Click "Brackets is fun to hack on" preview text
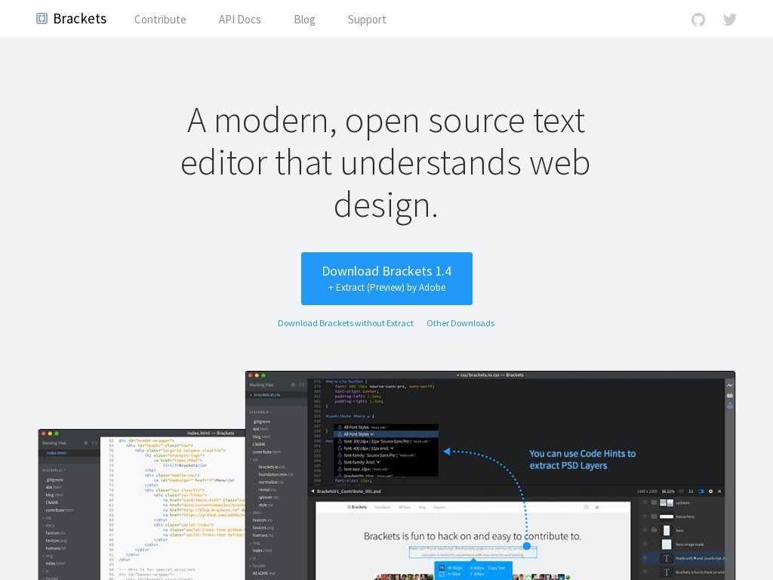 [x=473, y=536]
